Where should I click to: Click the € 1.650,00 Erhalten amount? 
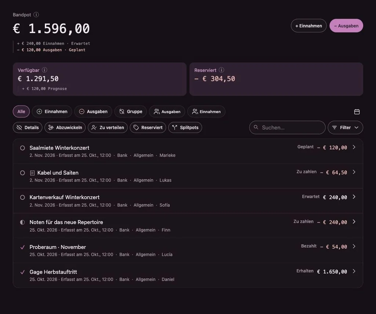coord(332,271)
